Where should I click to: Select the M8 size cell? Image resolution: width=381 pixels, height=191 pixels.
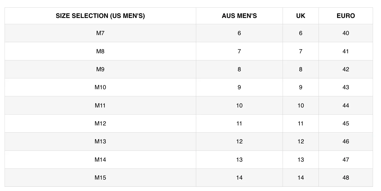point(100,51)
